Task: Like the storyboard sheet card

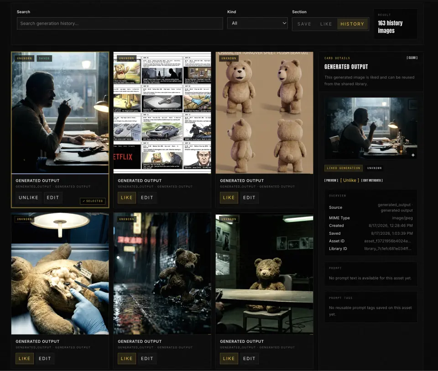Action: pyautogui.click(x=126, y=197)
